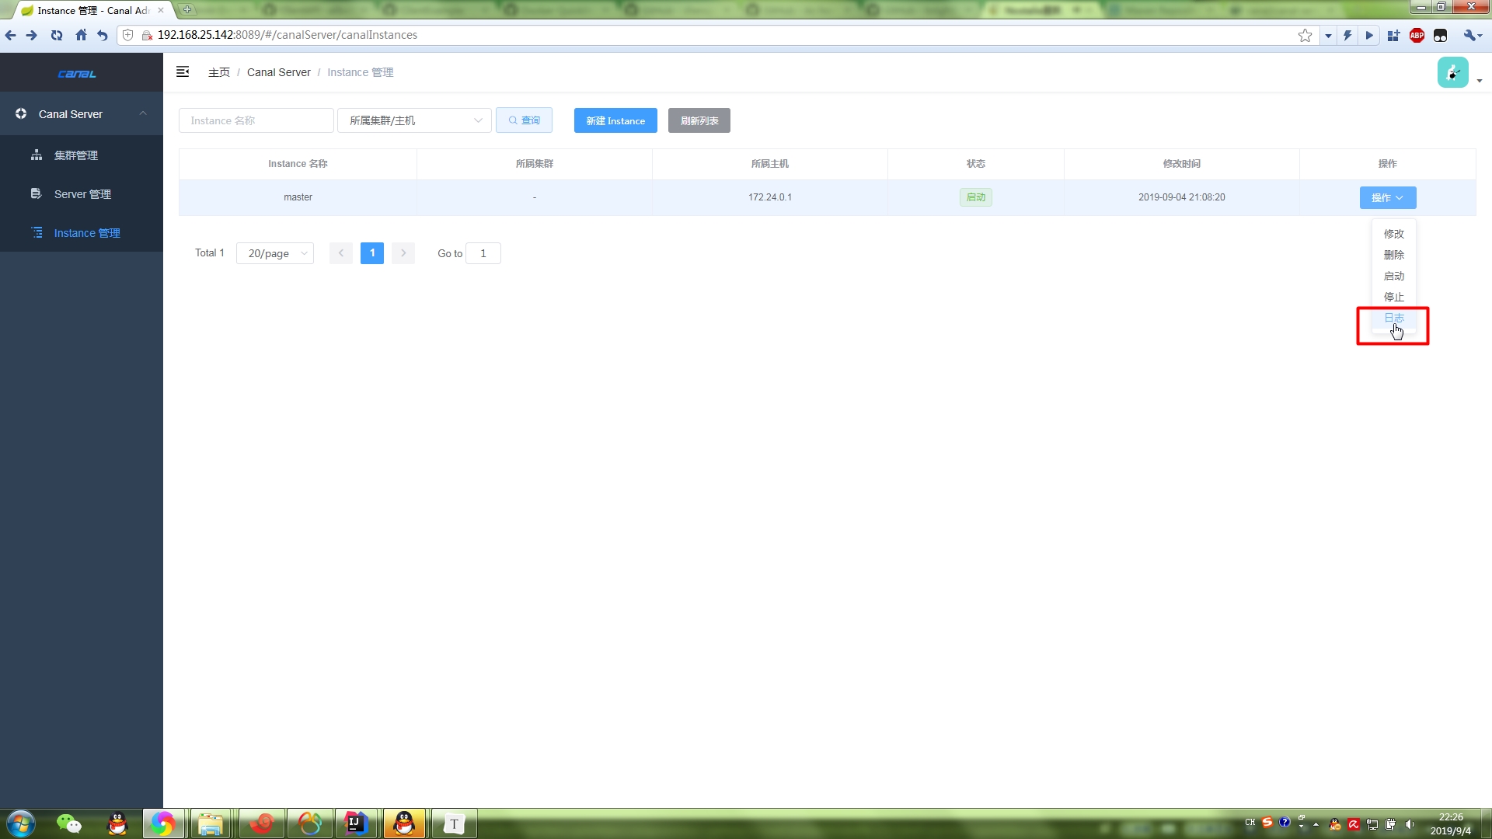1492x839 pixels.
Task: Bookmark page with star icon
Action: pos(1305,35)
